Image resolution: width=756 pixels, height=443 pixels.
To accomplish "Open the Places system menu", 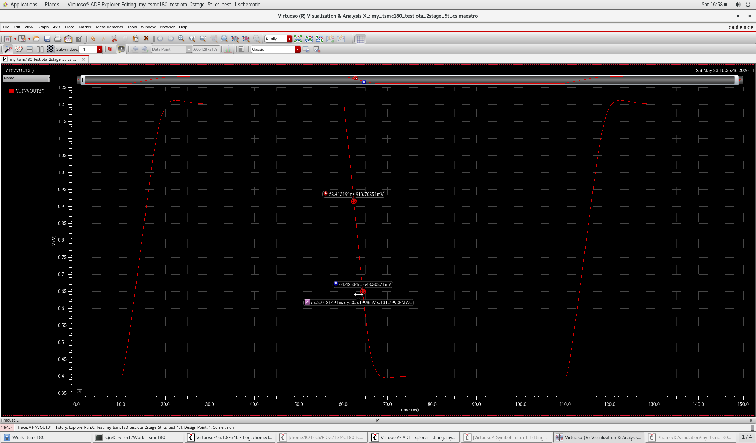I will 52,5.
